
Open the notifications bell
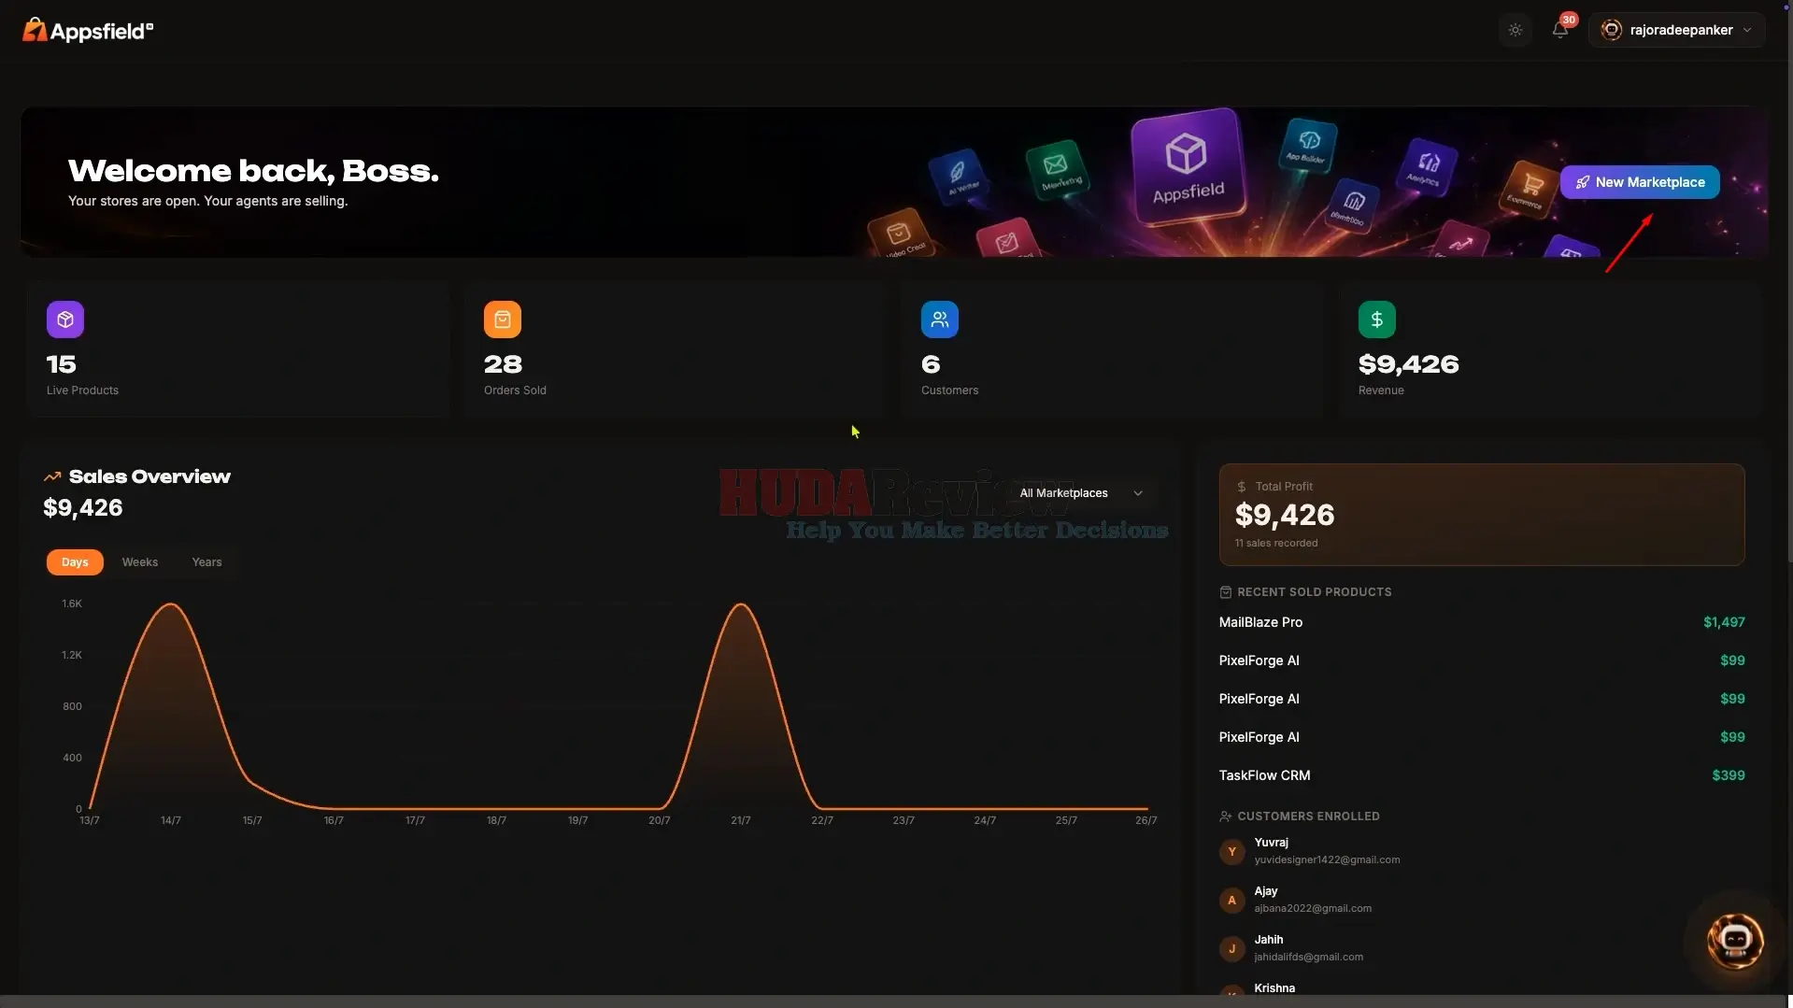click(x=1559, y=30)
